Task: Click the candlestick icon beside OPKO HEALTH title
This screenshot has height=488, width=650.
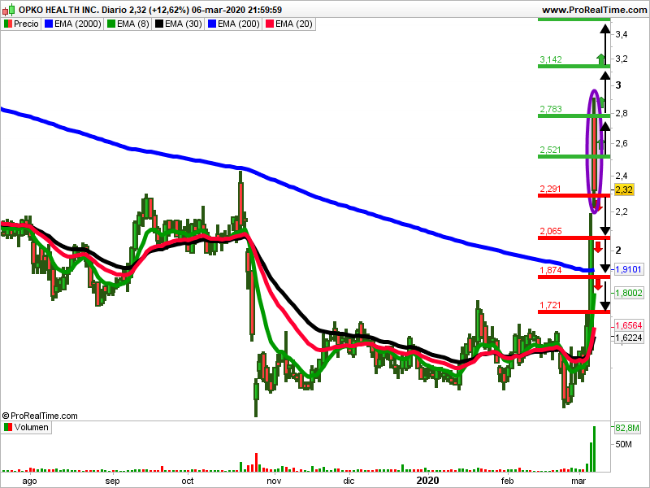Action: coord(9,9)
